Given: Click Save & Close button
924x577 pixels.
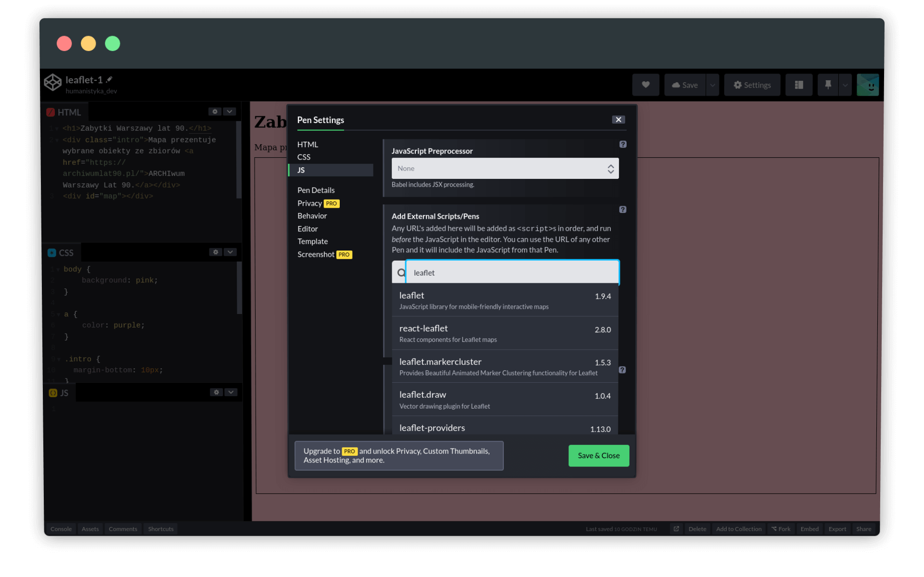Looking at the screenshot, I should pyautogui.click(x=599, y=455).
